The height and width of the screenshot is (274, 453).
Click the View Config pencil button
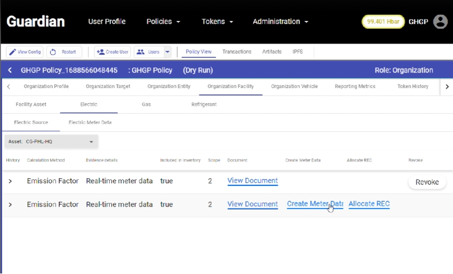[x=25, y=52]
